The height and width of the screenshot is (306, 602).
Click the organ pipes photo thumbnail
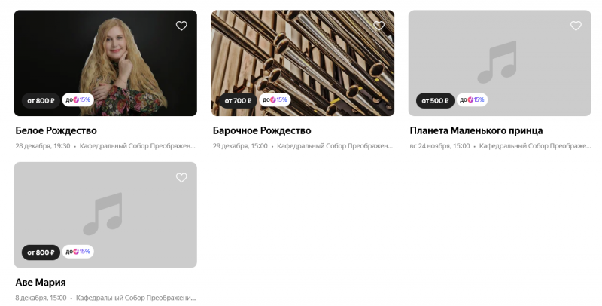(x=303, y=63)
